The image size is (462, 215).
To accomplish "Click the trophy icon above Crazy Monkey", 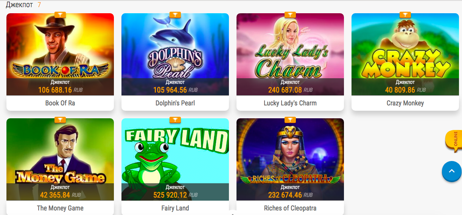I will coord(405,15).
